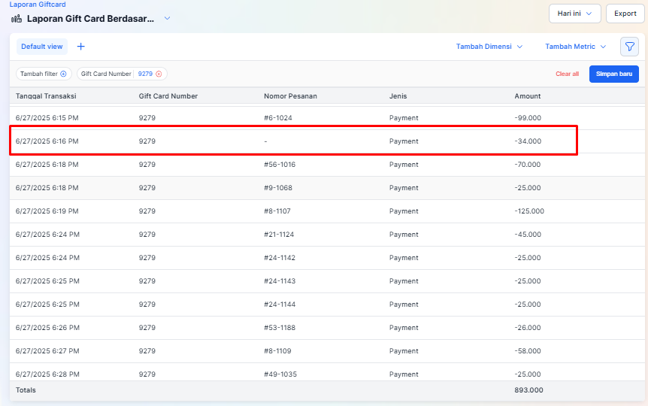The height and width of the screenshot is (406, 648).
Task: Click order number #24-1142
Action: click(x=280, y=258)
